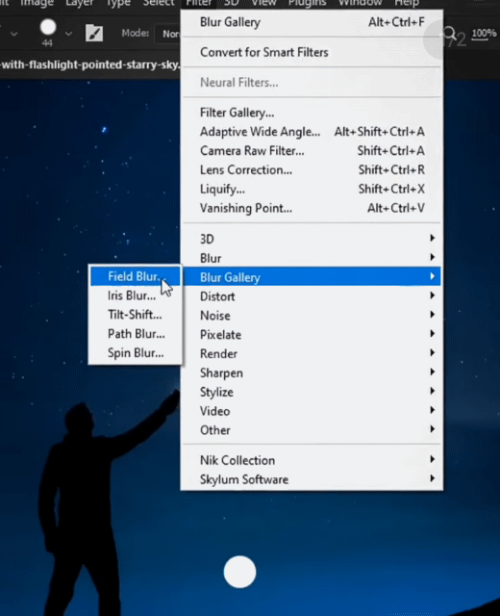Select Tilt-Shift blur entry

(x=136, y=315)
